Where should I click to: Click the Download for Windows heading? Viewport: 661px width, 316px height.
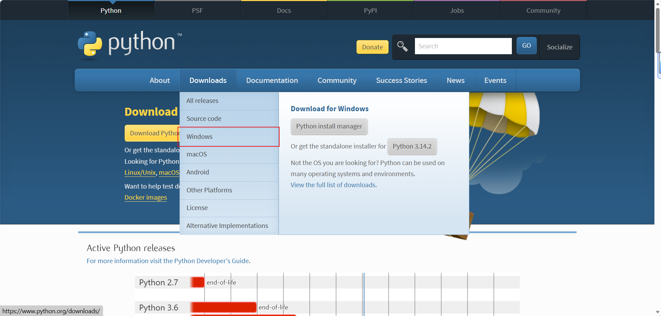tap(329, 109)
